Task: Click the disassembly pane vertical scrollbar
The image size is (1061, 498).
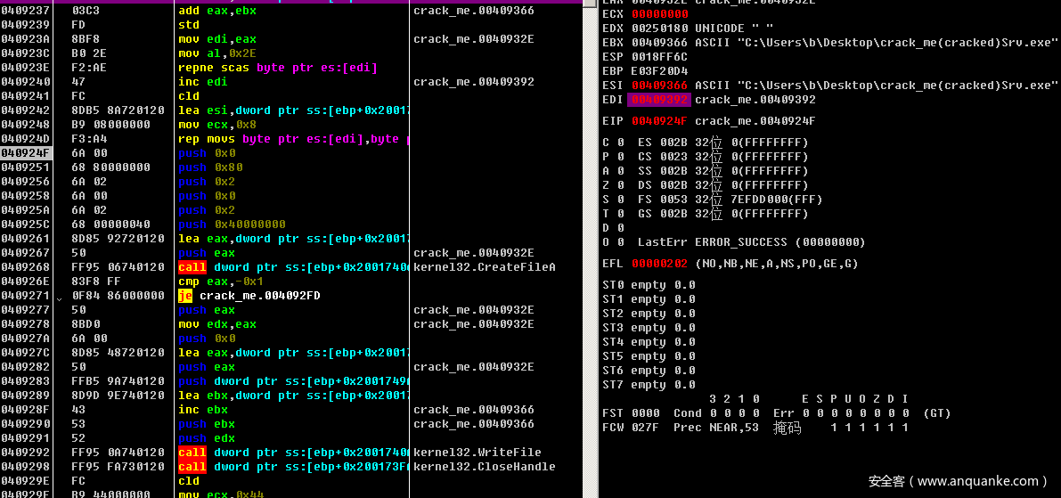Action: pos(589,249)
